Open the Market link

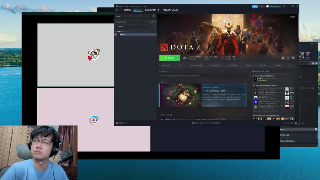tap(278, 65)
